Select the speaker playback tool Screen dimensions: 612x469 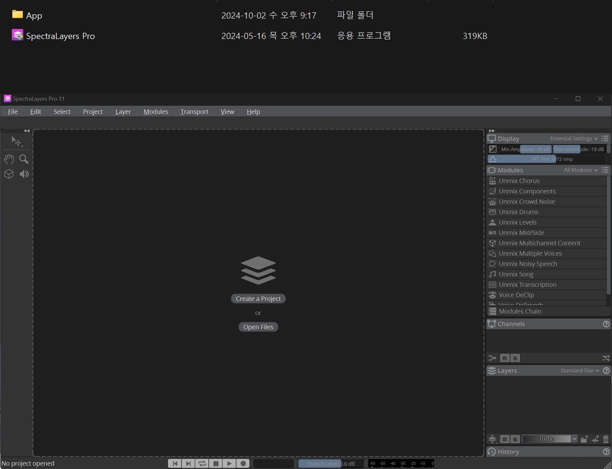click(x=24, y=174)
